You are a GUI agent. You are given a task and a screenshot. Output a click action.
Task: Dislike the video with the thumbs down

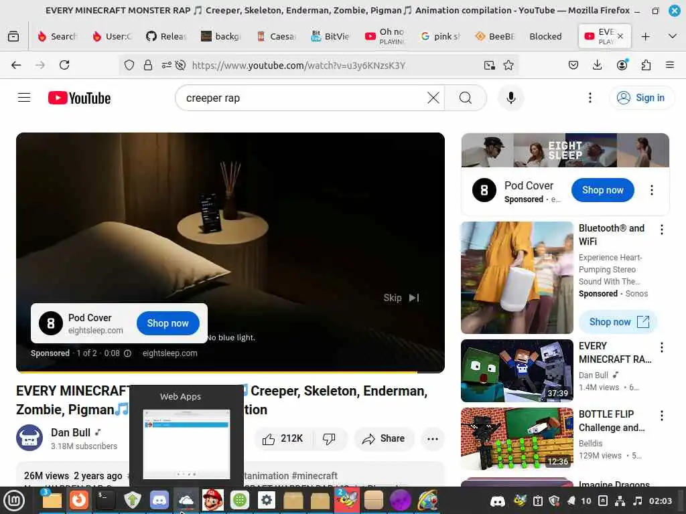click(329, 438)
